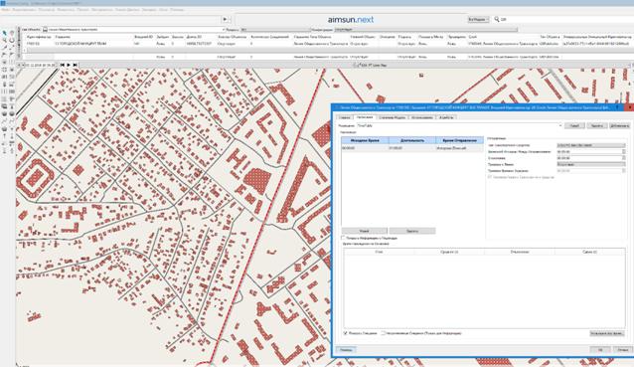The width and height of the screenshot is (634, 367).
Task: Click 'Сдвиг (с)' column header
Action: (x=589, y=252)
